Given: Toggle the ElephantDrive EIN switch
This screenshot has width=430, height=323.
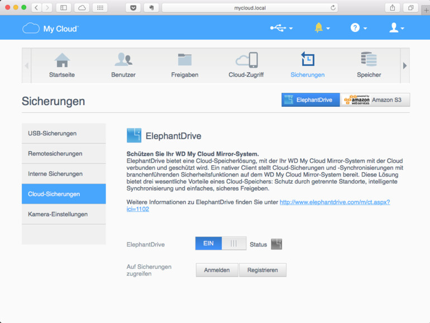Looking at the screenshot, I should pyautogui.click(x=221, y=244).
